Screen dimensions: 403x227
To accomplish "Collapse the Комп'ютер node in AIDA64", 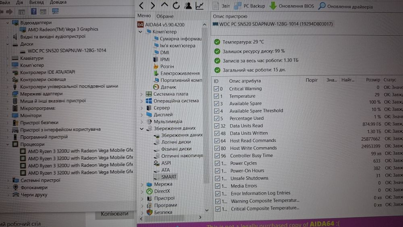I will 140,32.
